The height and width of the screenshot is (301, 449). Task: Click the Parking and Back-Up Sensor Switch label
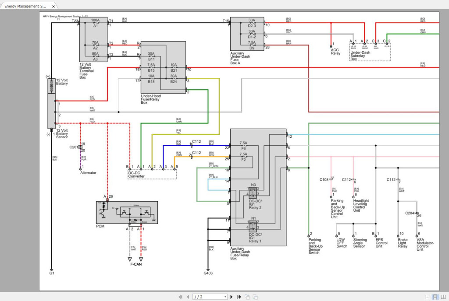pos(316,246)
